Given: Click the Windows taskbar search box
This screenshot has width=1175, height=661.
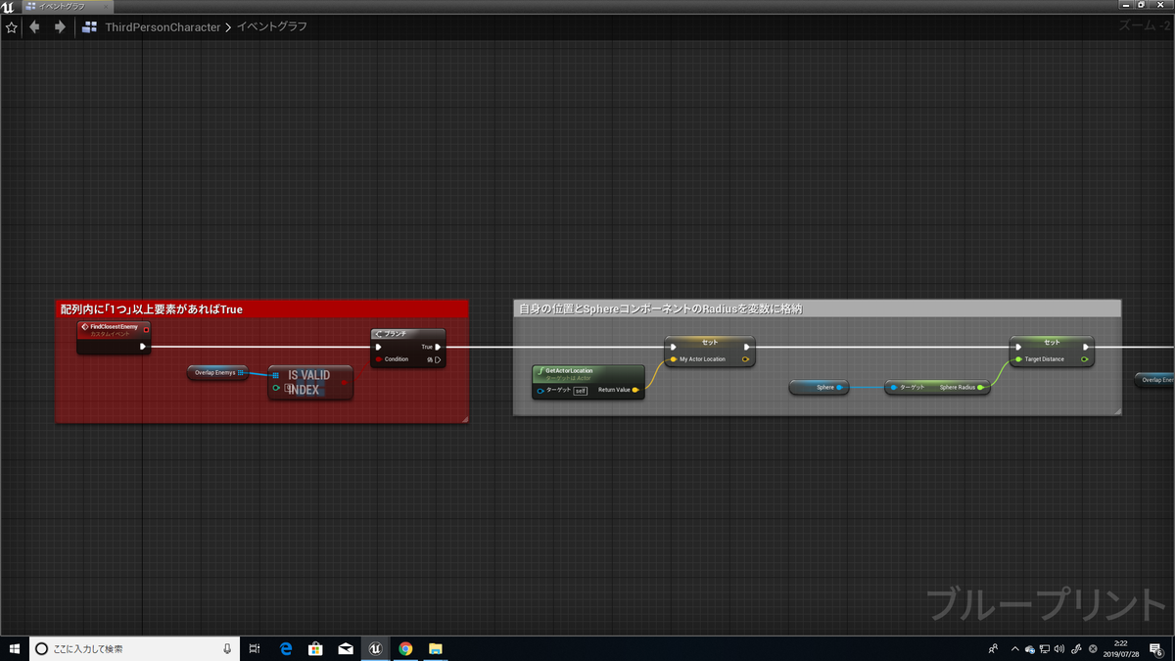Looking at the screenshot, I should tap(134, 648).
